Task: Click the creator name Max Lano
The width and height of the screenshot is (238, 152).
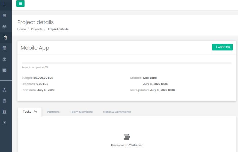Action: tap(150, 78)
